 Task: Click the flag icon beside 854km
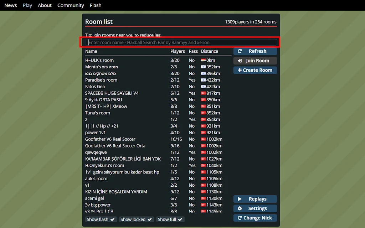(x=204, y=119)
